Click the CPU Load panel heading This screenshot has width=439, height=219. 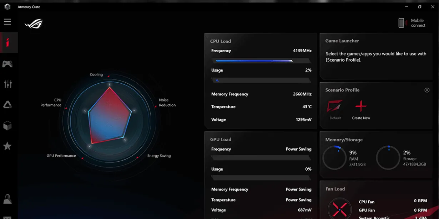(x=221, y=41)
